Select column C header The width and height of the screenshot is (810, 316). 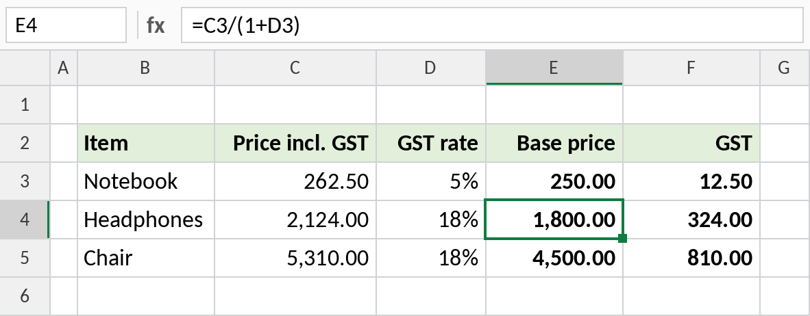pyautogui.click(x=295, y=68)
